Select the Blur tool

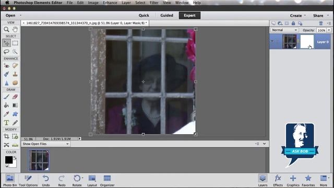(6, 83)
